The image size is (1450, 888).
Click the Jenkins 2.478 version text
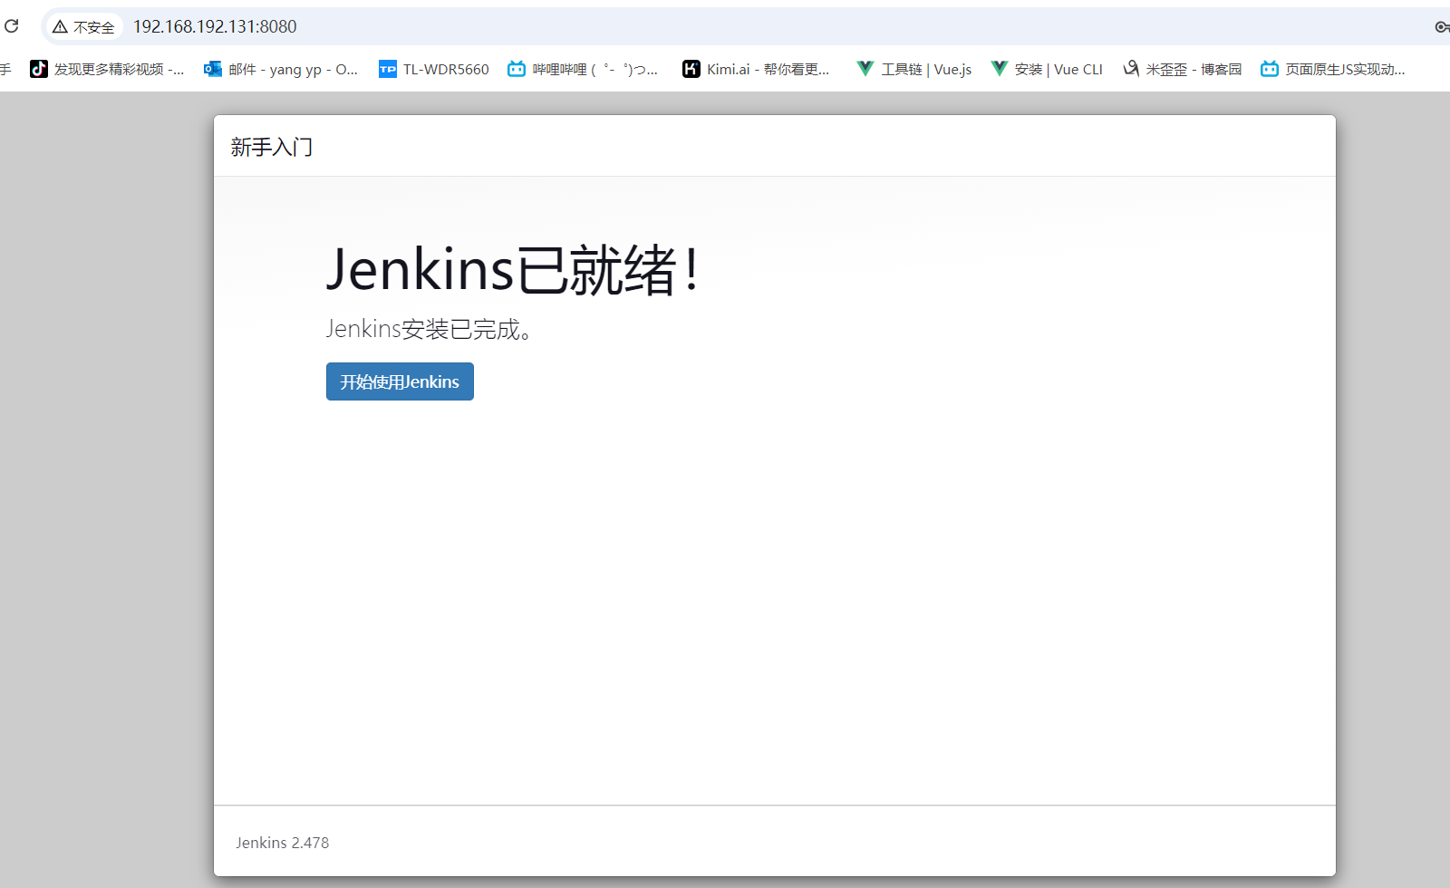(x=283, y=843)
